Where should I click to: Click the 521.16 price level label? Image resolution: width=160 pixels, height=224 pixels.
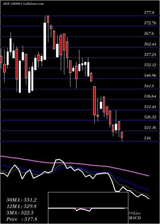(150, 128)
